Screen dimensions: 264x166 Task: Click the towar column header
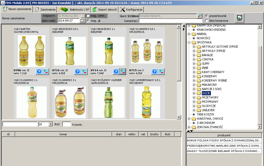(x=63, y=134)
